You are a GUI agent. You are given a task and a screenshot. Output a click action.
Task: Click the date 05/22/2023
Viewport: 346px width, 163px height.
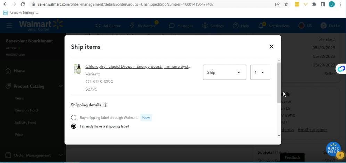[324, 56]
